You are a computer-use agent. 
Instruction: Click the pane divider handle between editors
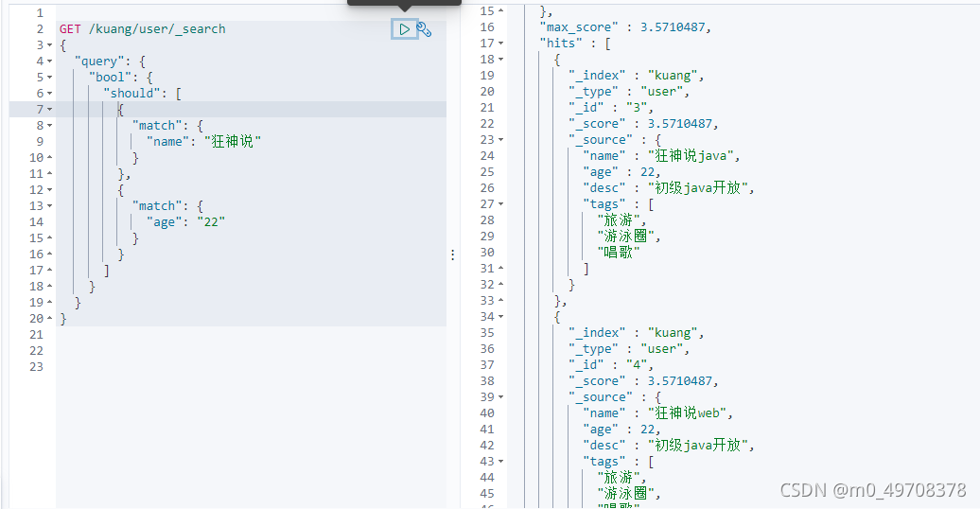pyautogui.click(x=452, y=254)
